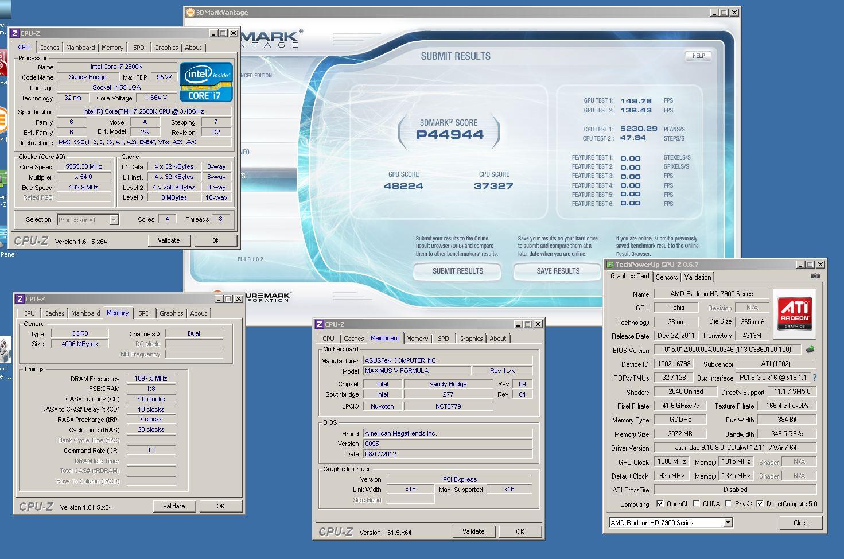Click the GPU Clock 1300 MHz field

pos(672,461)
